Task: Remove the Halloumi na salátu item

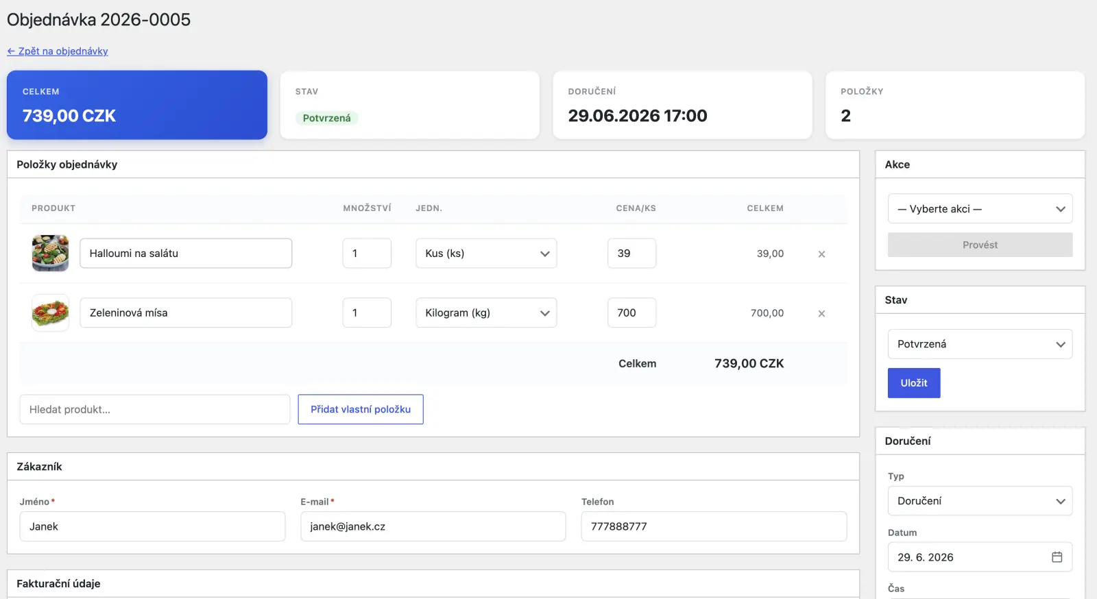Action: (x=821, y=254)
